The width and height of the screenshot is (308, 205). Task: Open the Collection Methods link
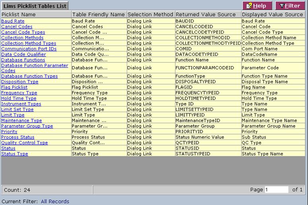coord(22,38)
